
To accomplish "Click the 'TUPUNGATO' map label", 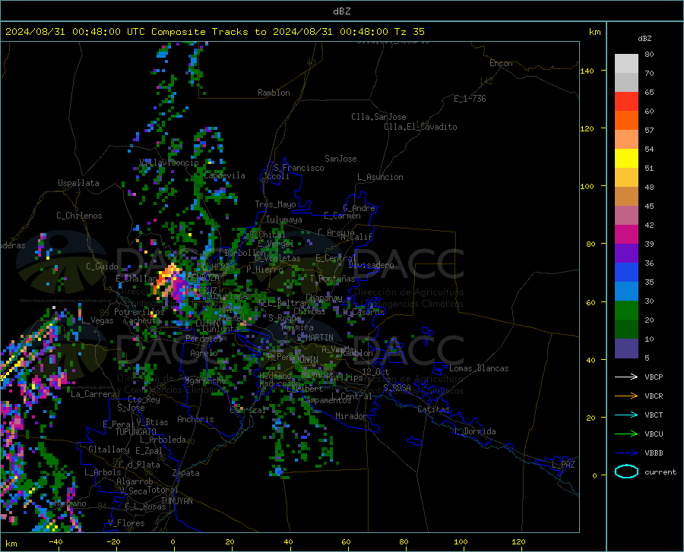I will (x=136, y=432).
